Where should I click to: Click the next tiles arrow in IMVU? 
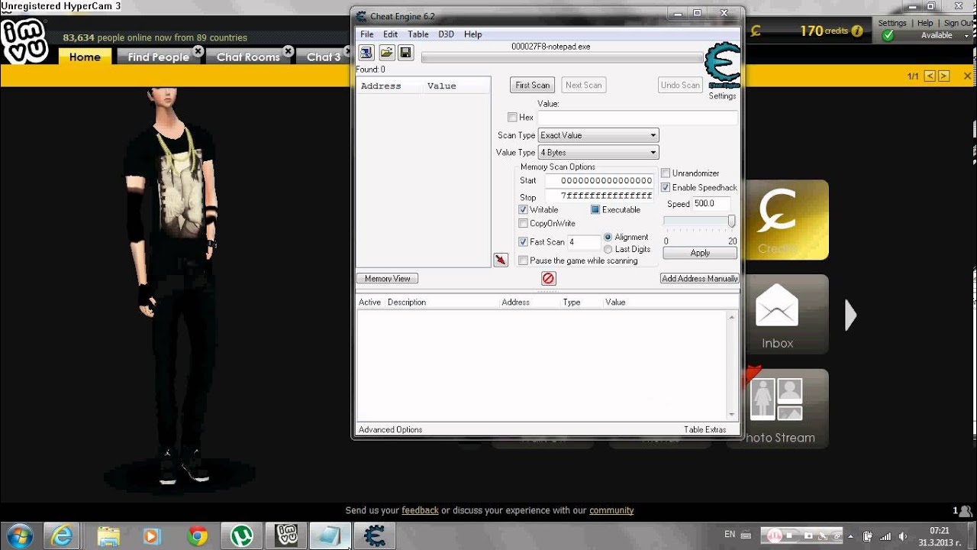coord(851,315)
